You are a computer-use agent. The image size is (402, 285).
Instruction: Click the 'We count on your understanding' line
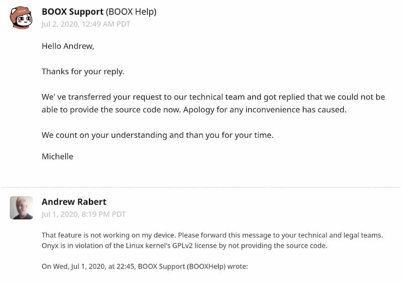[x=157, y=135]
